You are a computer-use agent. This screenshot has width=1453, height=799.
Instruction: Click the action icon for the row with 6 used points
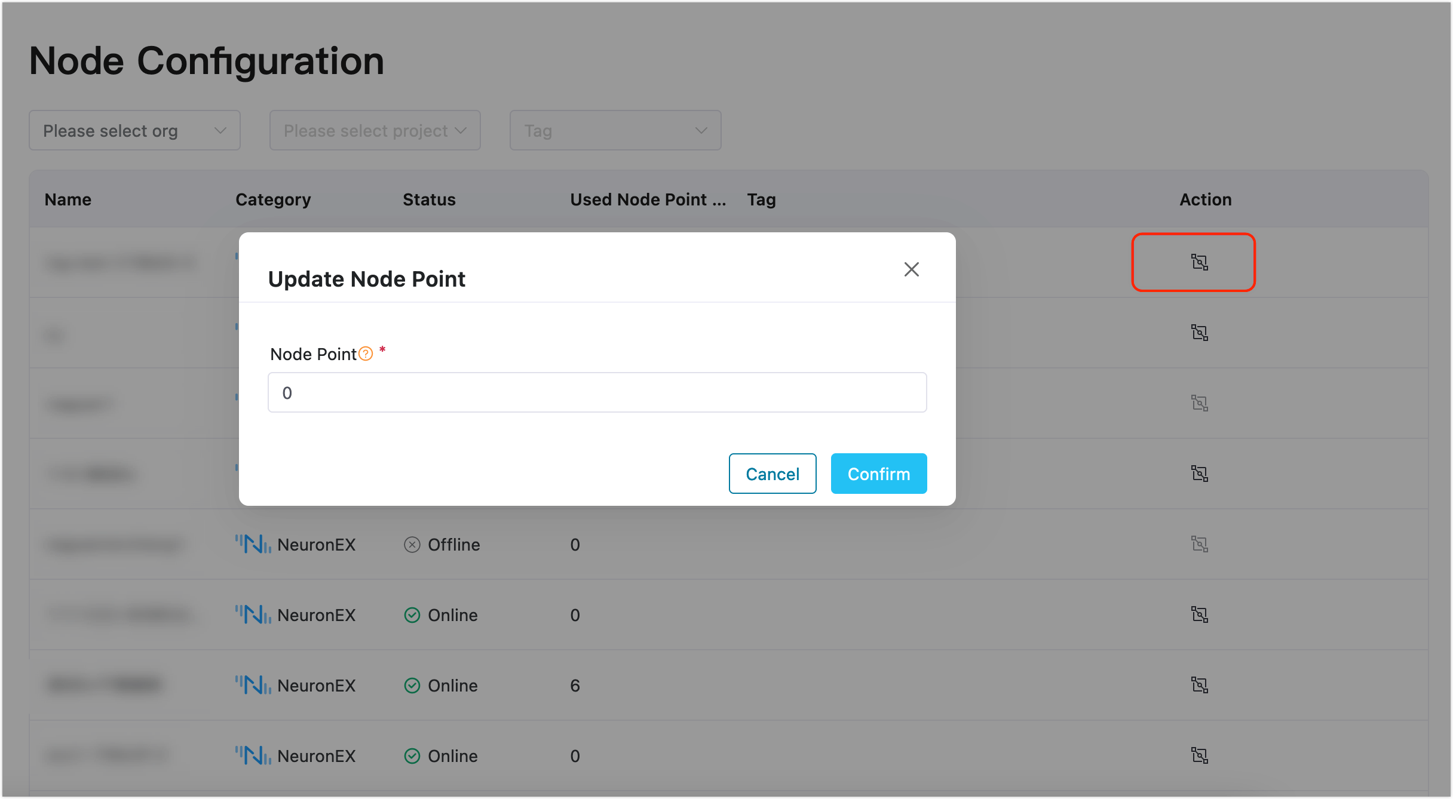1199,685
